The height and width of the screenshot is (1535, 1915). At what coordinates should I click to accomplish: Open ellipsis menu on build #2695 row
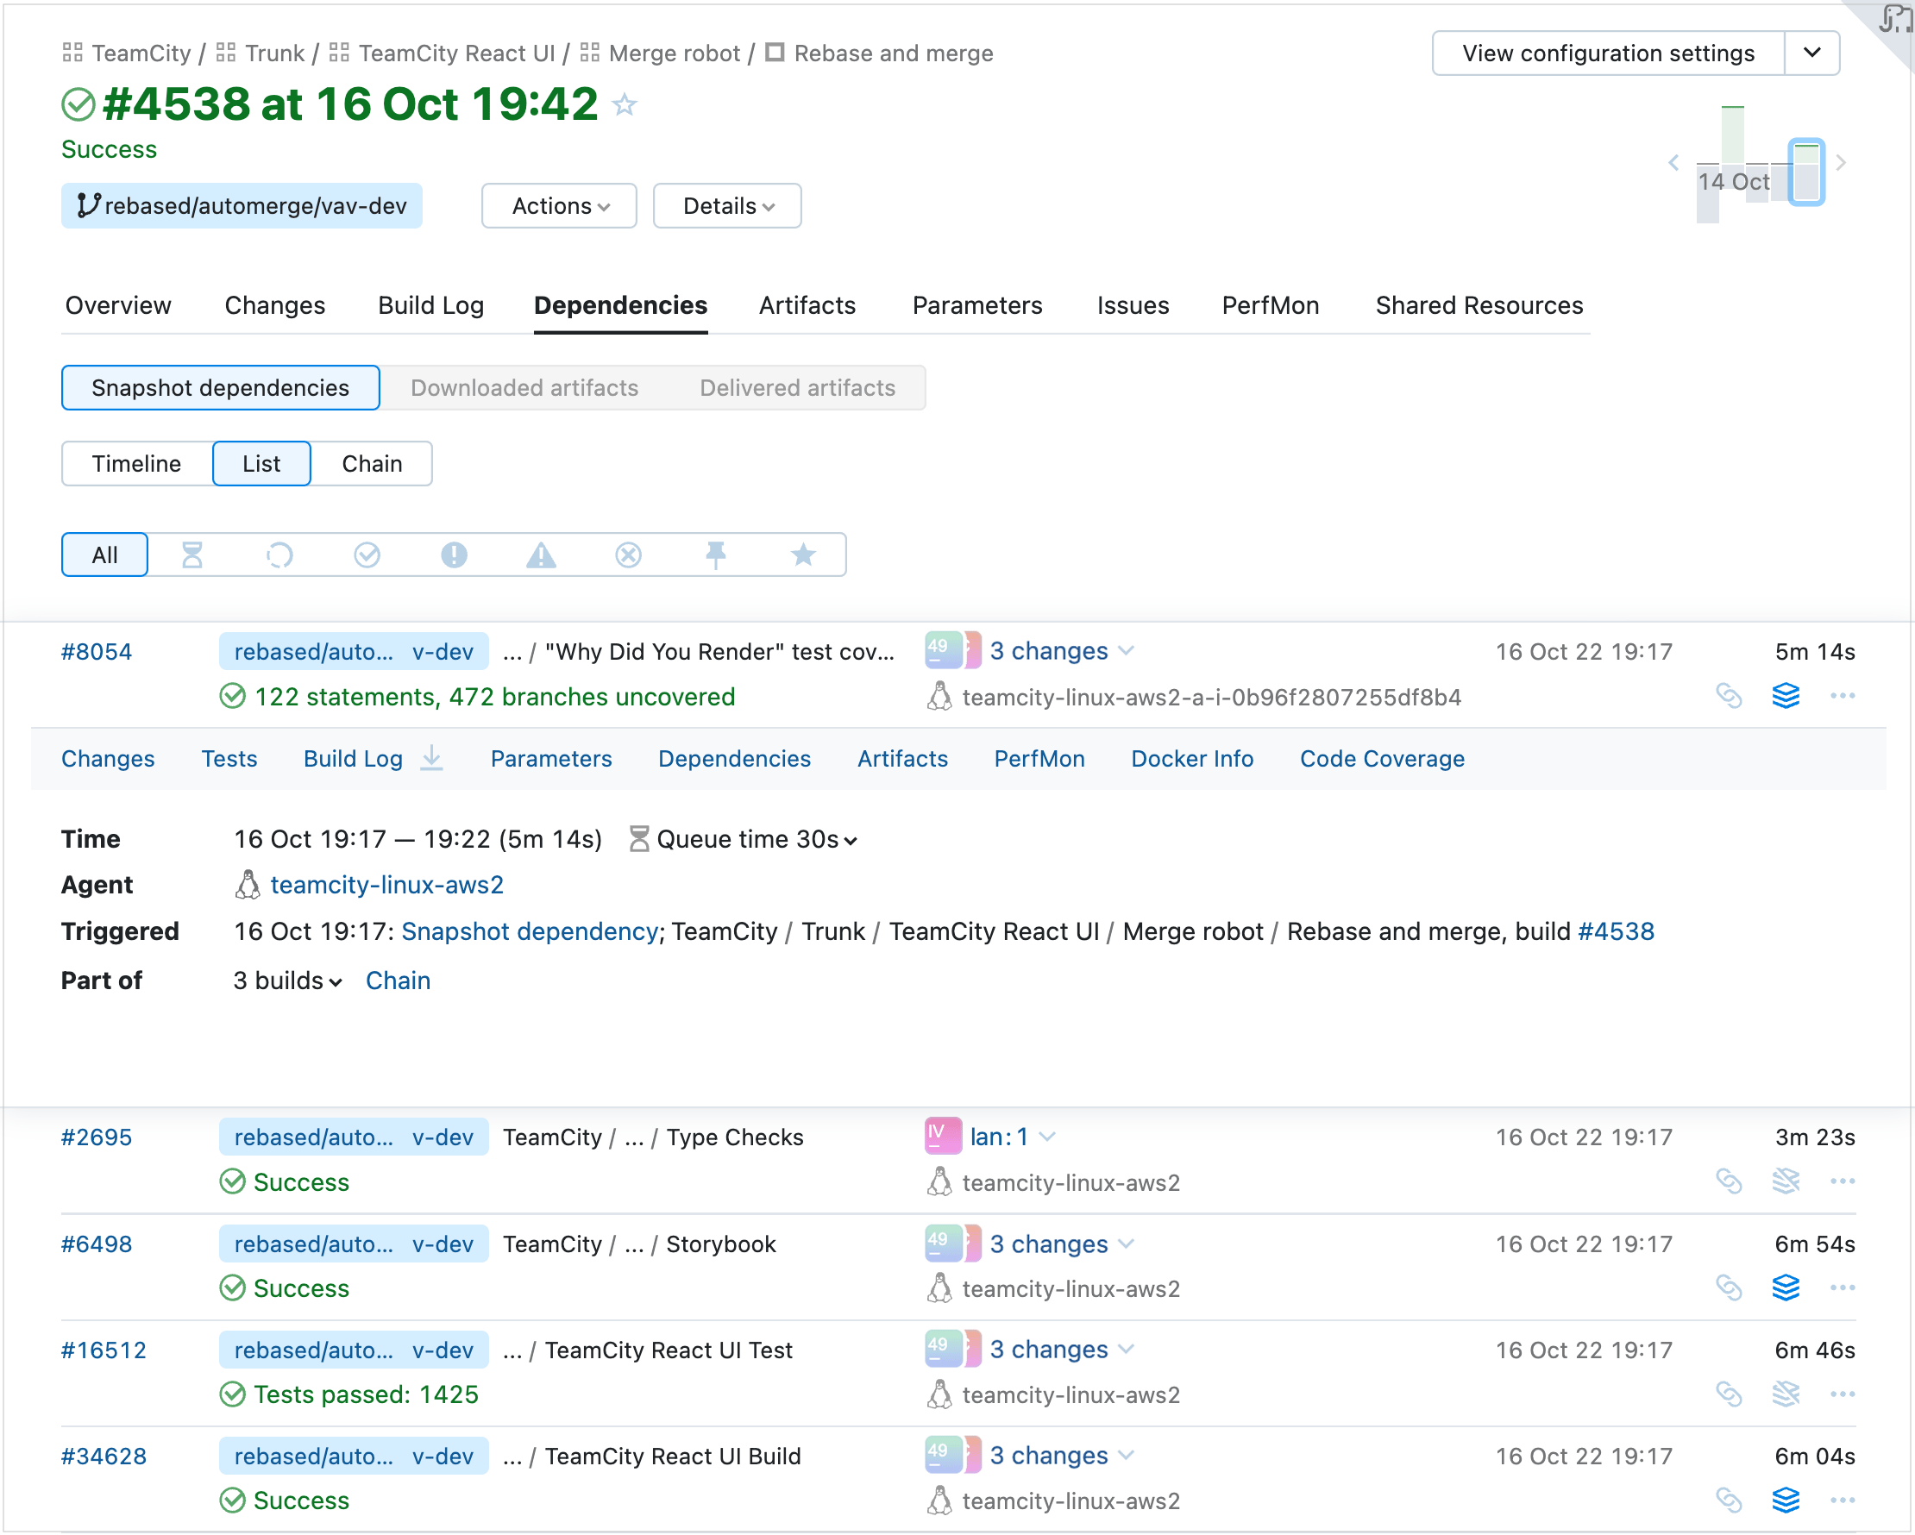tap(1843, 1181)
